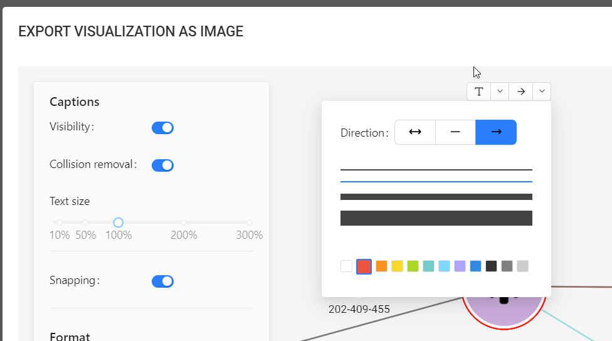Image resolution: width=612 pixels, height=341 pixels.
Task: Choose the lime green color swatch
Action: 413,266
